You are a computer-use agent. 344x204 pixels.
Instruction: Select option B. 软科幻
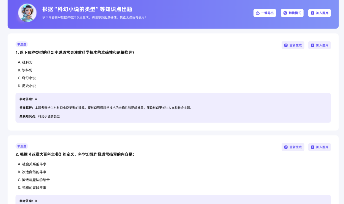[25, 70]
